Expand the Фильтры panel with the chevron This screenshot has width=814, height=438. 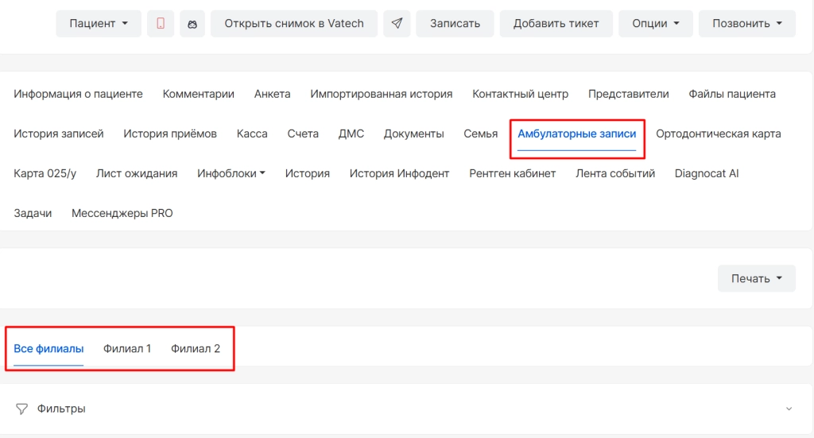789,409
